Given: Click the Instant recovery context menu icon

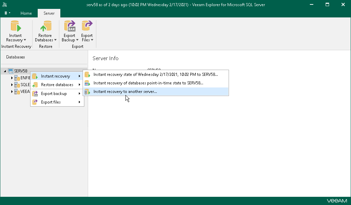Looking at the screenshot, I should [35, 76].
